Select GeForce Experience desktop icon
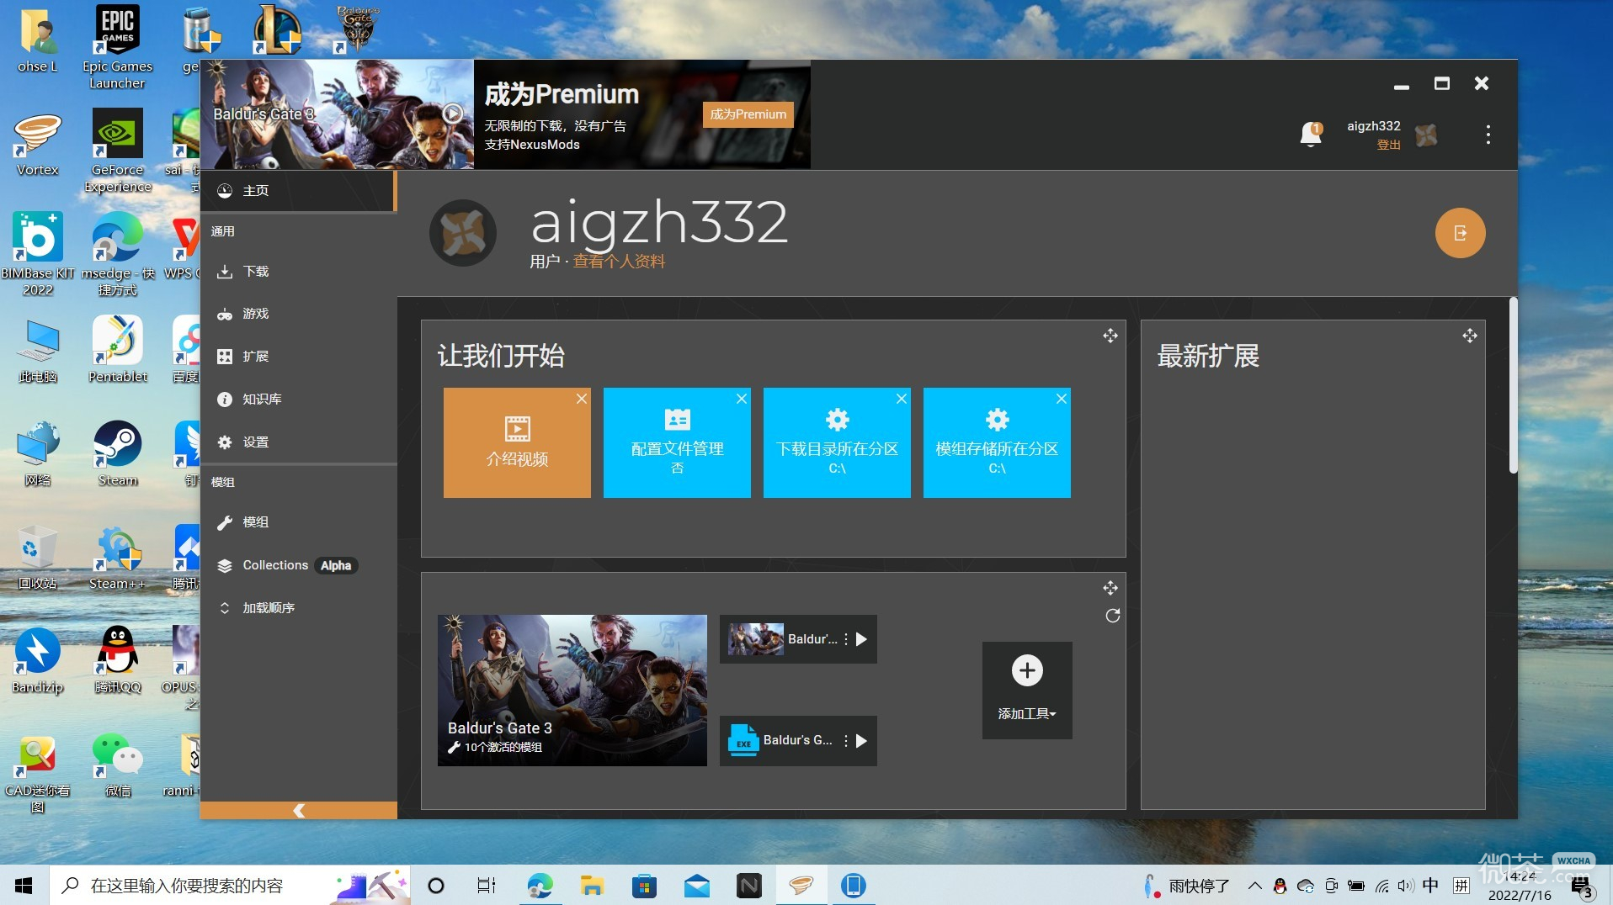Viewport: 1613px width, 905px height. [x=118, y=151]
